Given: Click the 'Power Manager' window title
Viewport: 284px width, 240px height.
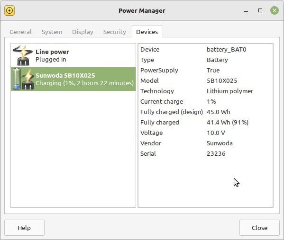Looking at the screenshot, I should pos(142,11).
